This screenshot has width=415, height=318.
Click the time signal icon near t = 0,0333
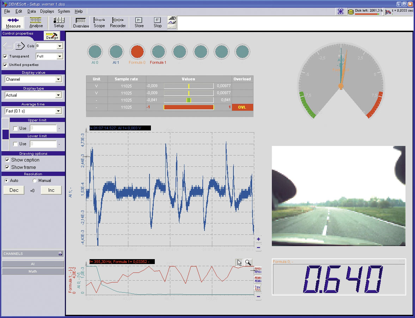point(388,12)
